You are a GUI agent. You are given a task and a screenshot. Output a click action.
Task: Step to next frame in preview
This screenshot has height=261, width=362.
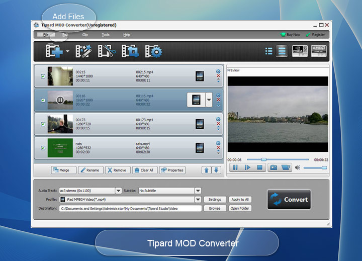pyautogui.click(x=247, y=167)
